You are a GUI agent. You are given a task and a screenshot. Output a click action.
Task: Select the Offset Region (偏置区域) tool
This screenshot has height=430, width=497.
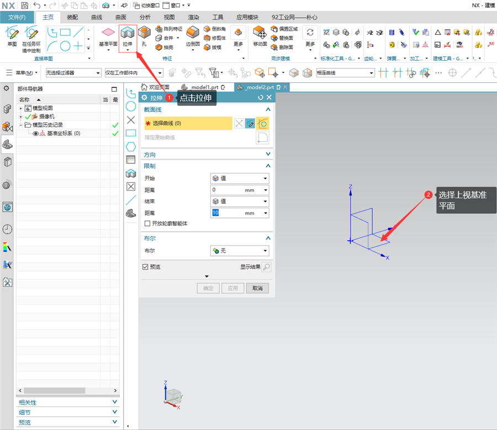pyautogui.click(x=284, y=29)
